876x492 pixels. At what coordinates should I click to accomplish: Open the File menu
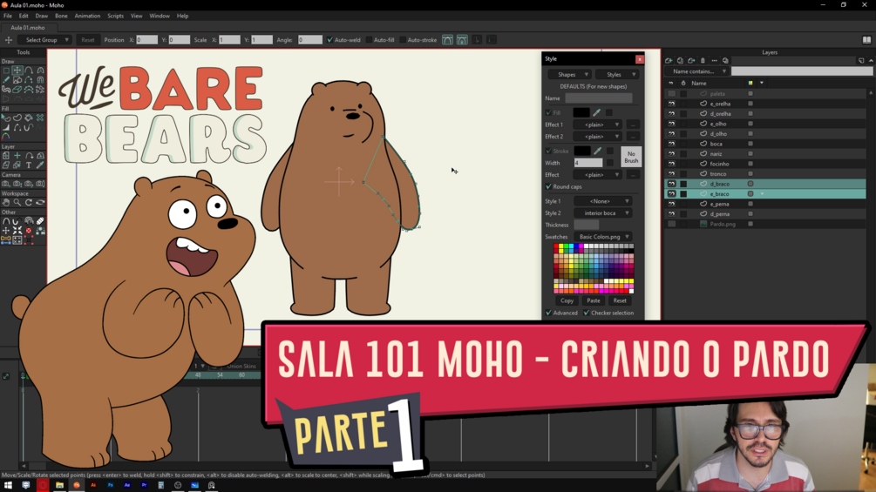(x=8, y=16)
